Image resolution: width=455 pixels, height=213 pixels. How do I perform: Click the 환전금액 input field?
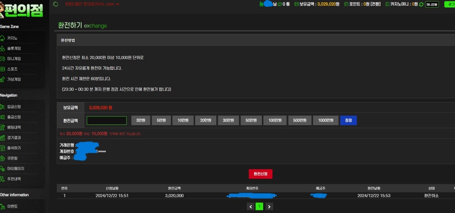107,120
